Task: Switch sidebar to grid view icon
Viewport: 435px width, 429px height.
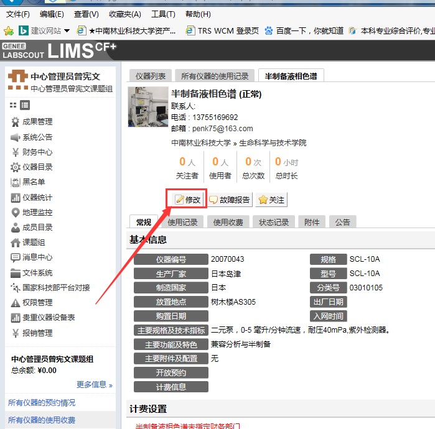Action: point(13,105)
